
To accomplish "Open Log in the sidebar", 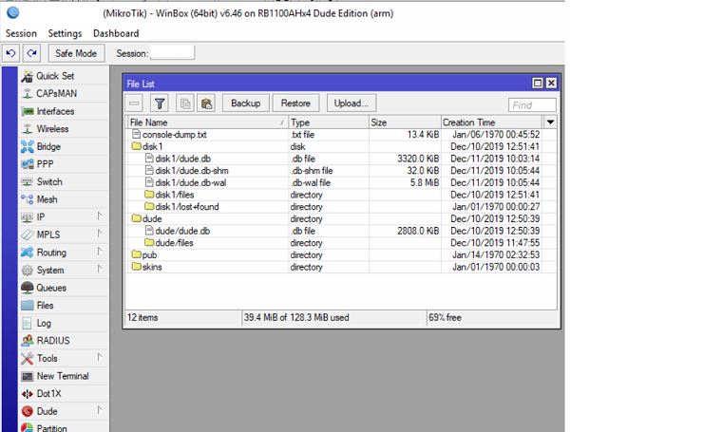I will 63,324.
